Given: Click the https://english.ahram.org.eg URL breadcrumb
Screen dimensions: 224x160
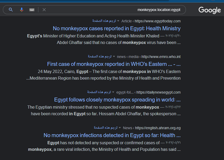Looking at the screenshot, I should pyautogui.click(x=158, y=128).
